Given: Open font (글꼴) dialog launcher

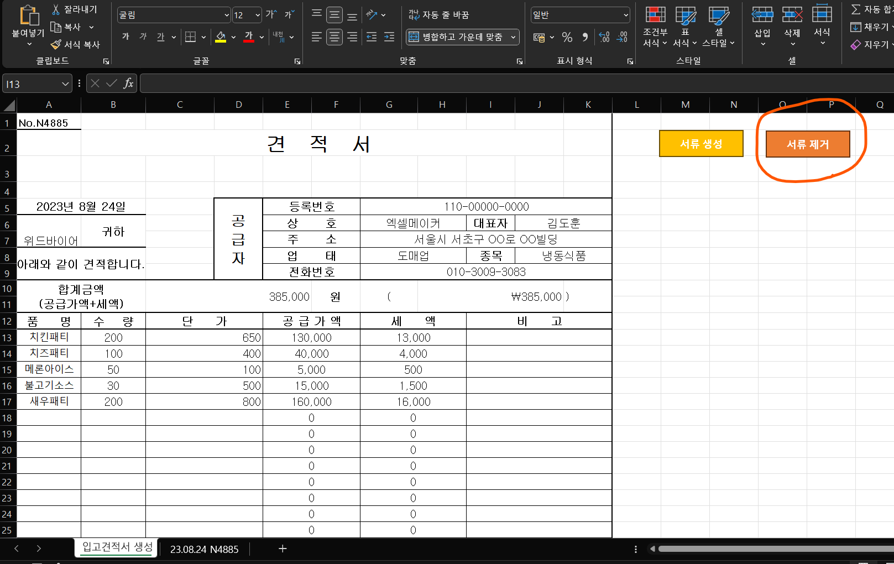Looking at the screenshot, I should (x=297, y=61).
